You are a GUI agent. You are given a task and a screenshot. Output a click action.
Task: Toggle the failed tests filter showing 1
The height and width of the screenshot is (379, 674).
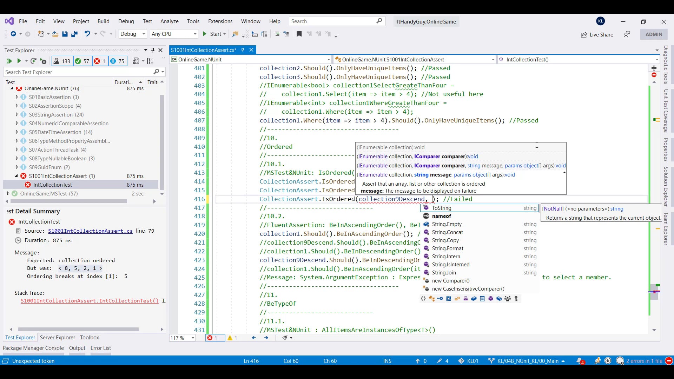click(100, 61)
